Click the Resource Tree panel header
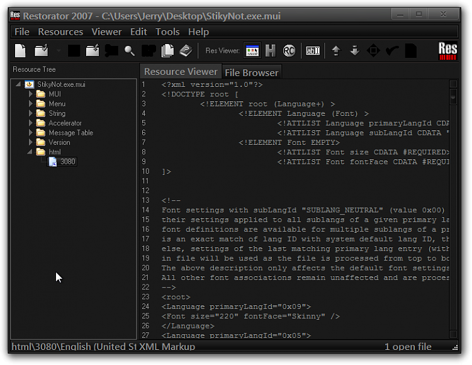This screenshot has height=365, width=472. 34,69
